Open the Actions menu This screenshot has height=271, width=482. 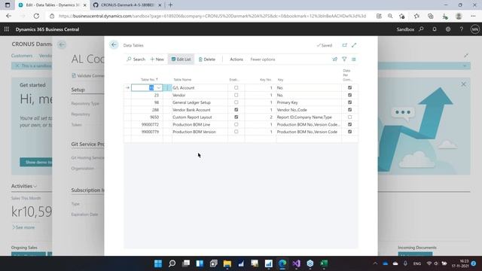point(236,59)
